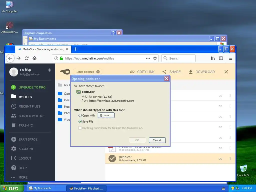
Task: Open the browser hamburger menu
Action: [231, 58]
